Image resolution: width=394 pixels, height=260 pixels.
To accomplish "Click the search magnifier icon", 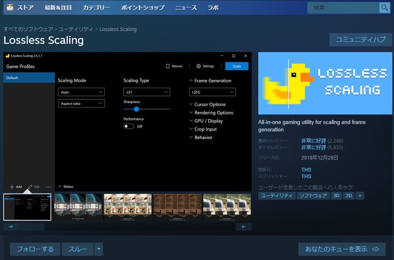I will coord(384,8).
